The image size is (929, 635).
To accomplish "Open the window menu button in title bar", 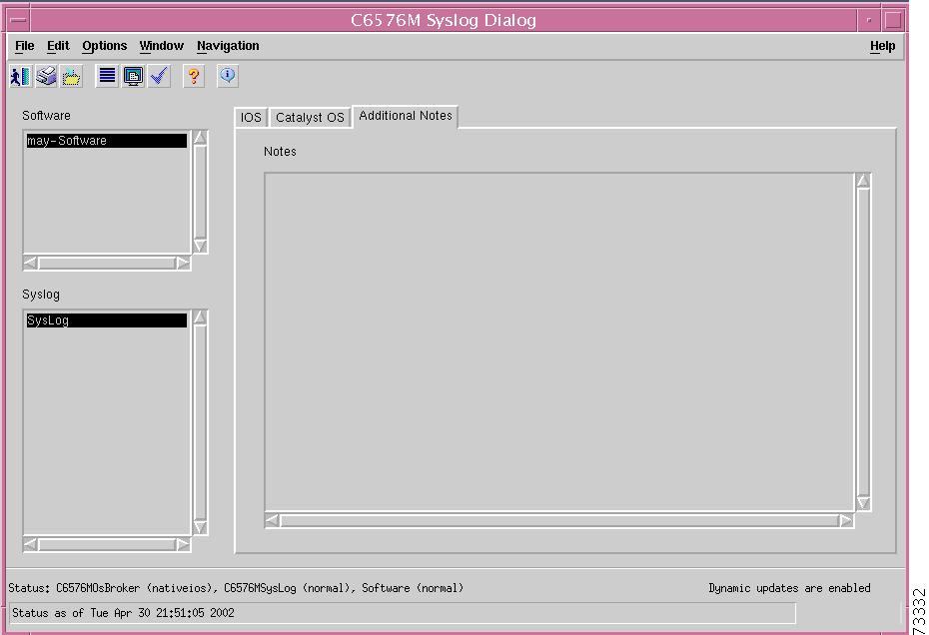I will coord(18,20).
